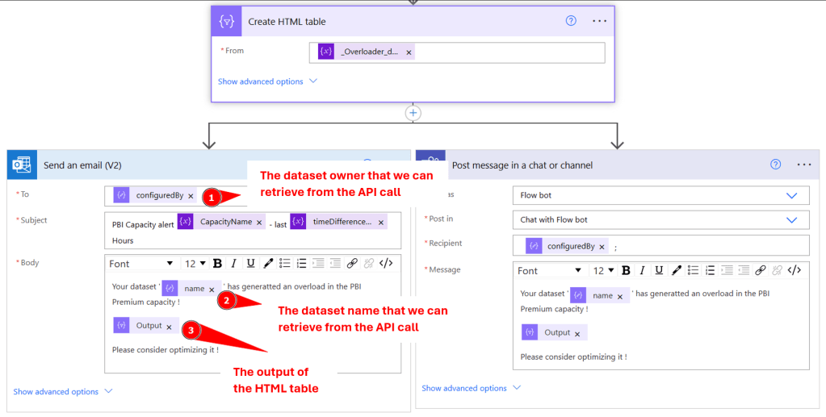This screenshot has width=826, height=417.
Task: Click the plus button below Create HTML table
Action: point(413,113)
